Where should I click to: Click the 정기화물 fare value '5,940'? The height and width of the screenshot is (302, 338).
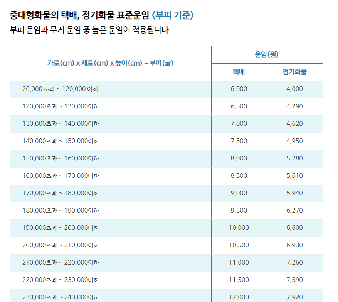294,193
